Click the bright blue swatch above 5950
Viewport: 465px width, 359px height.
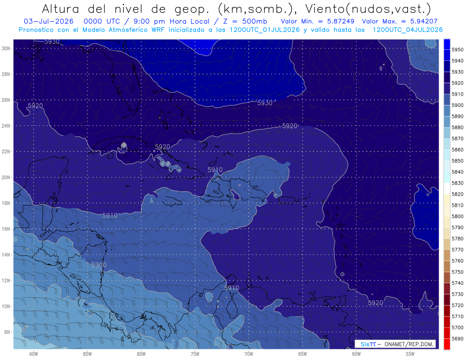447,44
